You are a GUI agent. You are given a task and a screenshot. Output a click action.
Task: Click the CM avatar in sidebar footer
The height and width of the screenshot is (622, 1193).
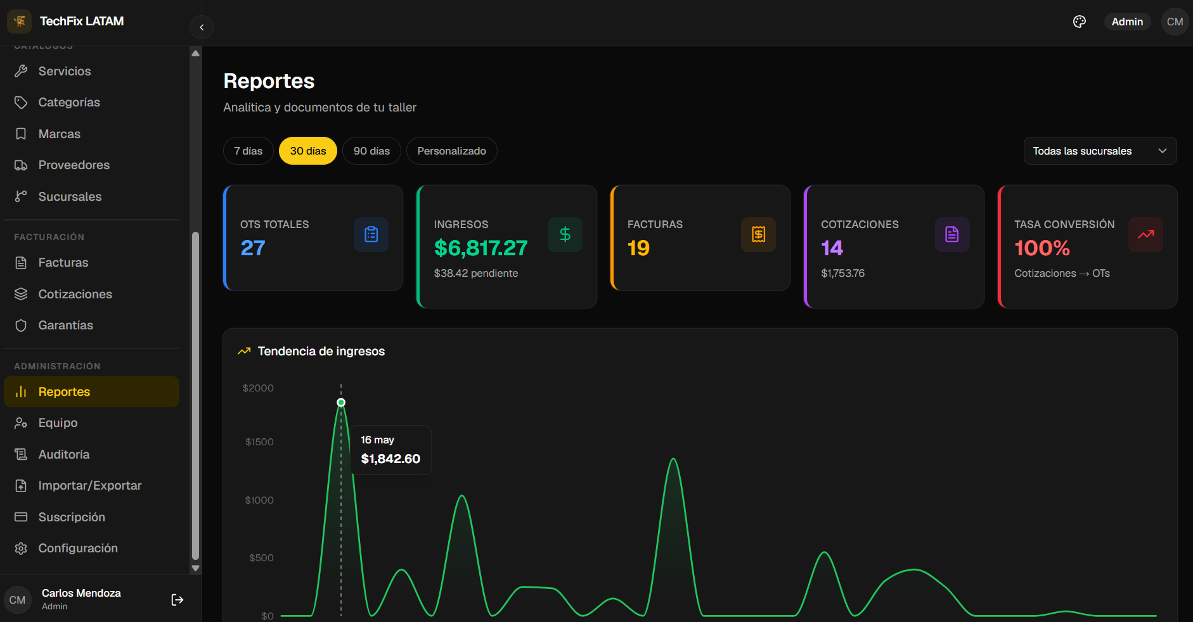click(18, 600)
